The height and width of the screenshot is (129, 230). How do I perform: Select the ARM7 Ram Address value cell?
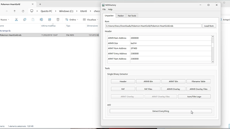pyautogui.click(x=171, y=59)
